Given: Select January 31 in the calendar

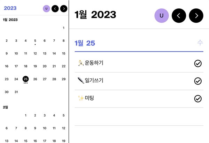Looking at the screenshot, I should [16, 92].
